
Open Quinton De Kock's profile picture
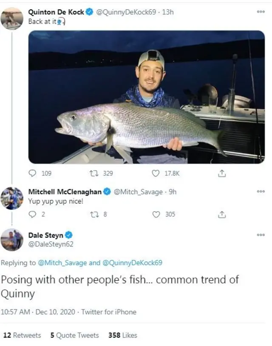tap(12, 18)
